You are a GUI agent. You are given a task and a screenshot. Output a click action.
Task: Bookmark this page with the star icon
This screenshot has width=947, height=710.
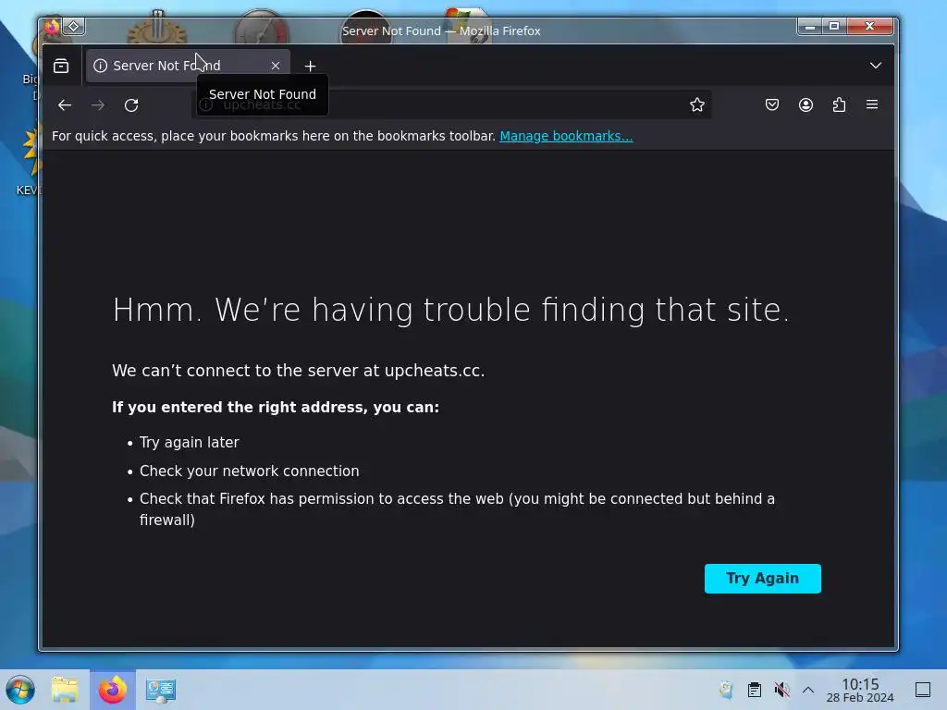[697, 105]
